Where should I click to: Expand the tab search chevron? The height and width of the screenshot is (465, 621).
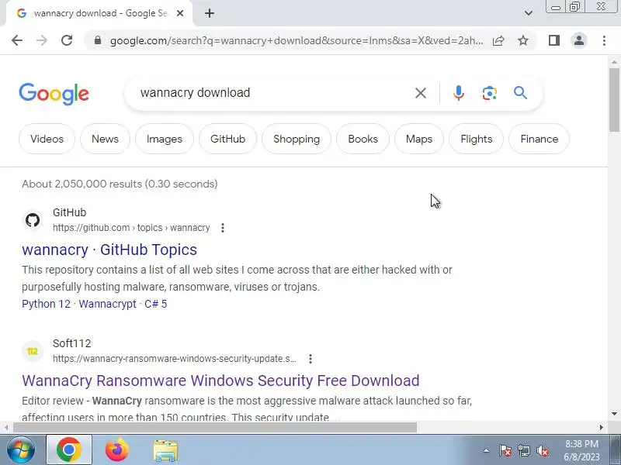click(x=529, y=13)
